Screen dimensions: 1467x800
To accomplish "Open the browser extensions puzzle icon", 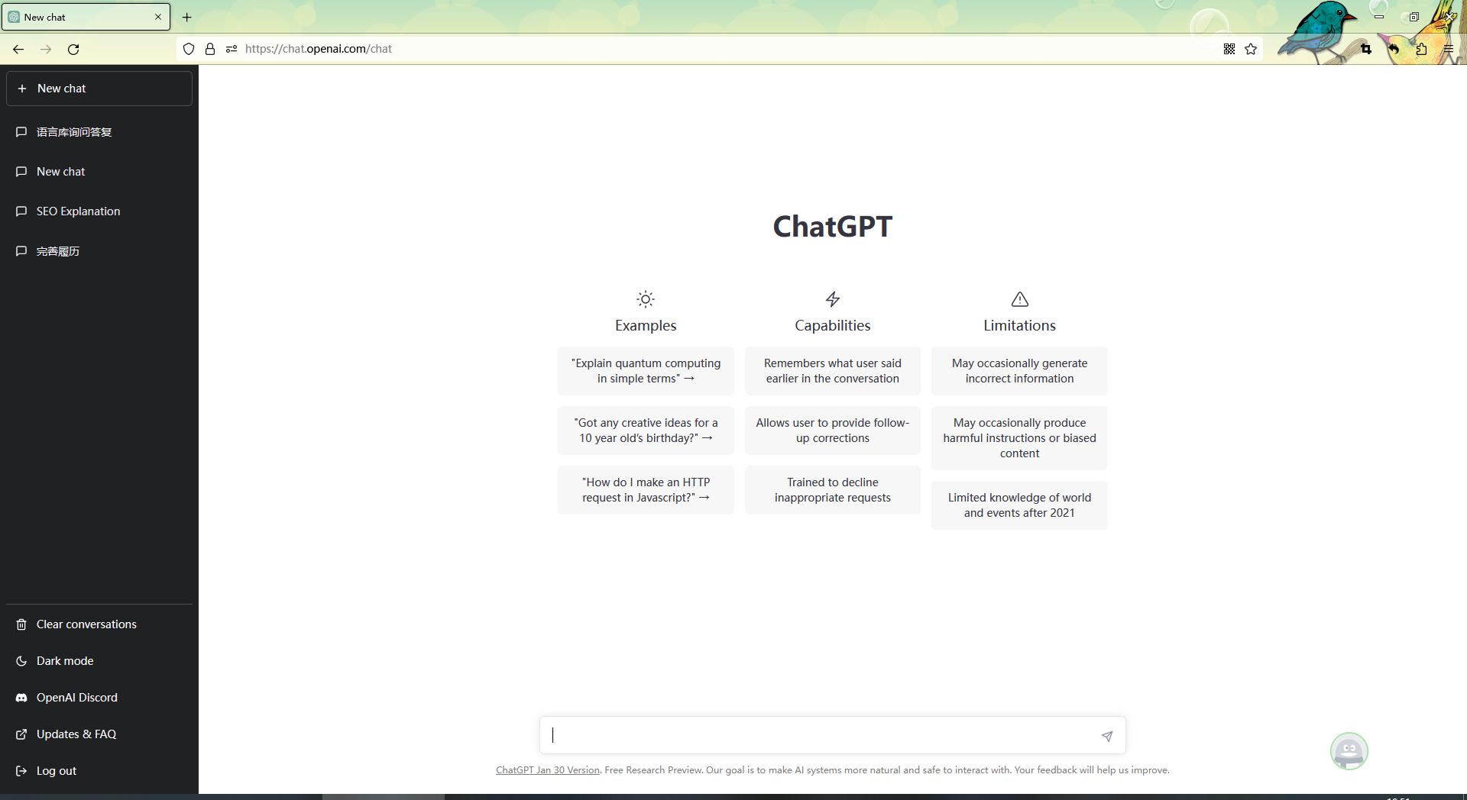I will coord(1421,49).
